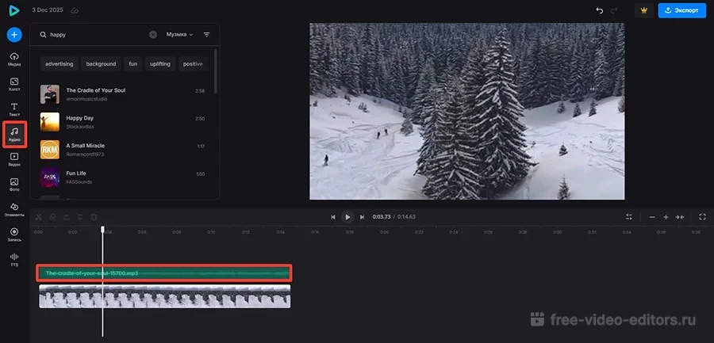Image resolution: width=714 pixels, height=343 pixels.
Task: Open the Элементы panel
Action: (14, 208)
